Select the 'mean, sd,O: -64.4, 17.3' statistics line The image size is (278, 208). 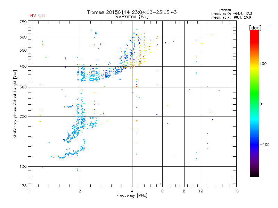pos(232,14)
